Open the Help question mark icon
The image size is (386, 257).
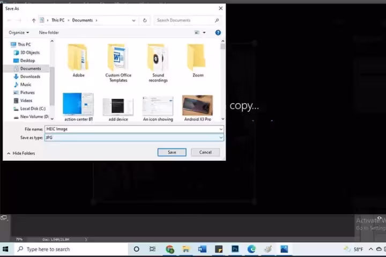(x=218, y=33)
